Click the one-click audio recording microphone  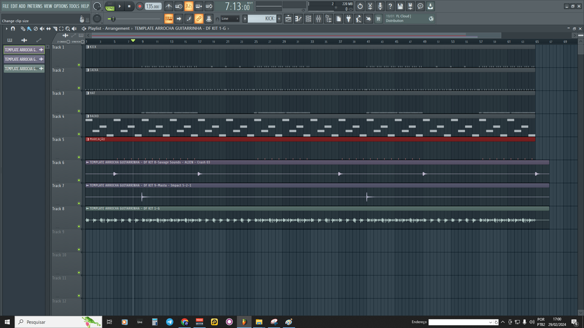point(380,6)
